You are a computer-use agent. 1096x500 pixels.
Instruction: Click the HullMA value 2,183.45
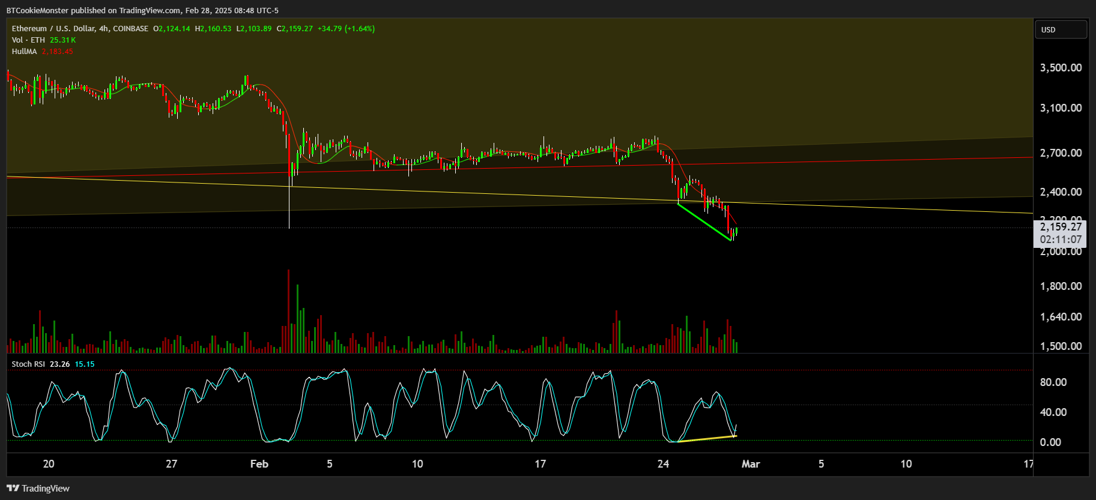click(x=58, y=52)
